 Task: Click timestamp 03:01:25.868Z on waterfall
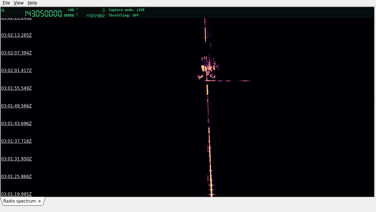point(17,177)
